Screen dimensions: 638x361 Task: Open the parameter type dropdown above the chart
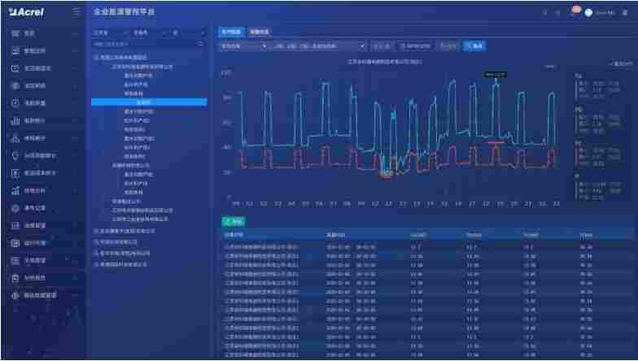243,46
